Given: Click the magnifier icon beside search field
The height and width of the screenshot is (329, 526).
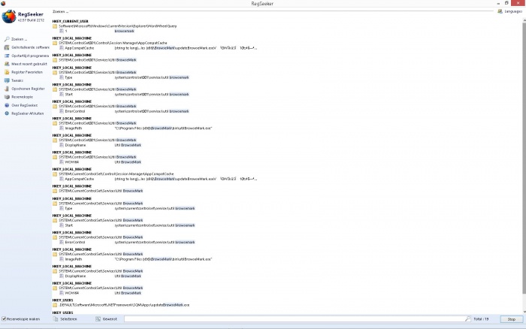Looking at the screenshot, I should (468, 319).
